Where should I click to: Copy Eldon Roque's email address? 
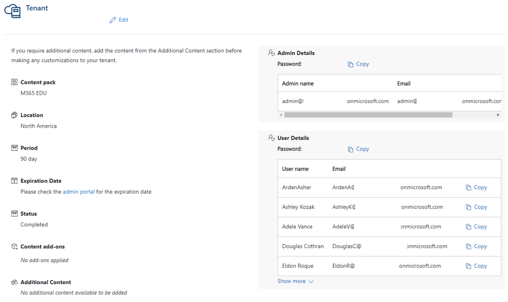coord(476,266)
